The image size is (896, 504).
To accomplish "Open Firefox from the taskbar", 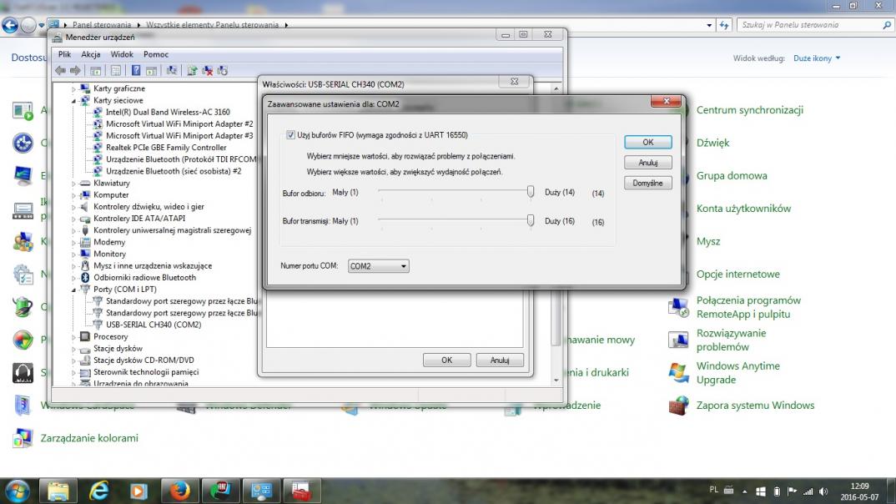I will pyautogui.click(x=179, y=491).
